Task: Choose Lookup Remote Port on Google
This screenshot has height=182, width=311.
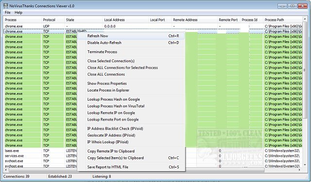Action: pos(131,120)
